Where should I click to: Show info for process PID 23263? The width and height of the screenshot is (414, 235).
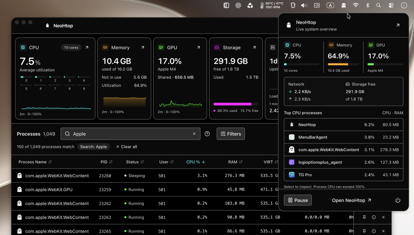[374, 217]
